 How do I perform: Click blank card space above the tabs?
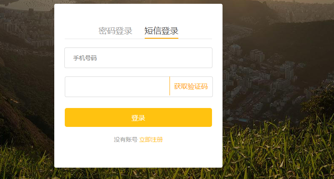pyautogui.click(x=138, y=13)
